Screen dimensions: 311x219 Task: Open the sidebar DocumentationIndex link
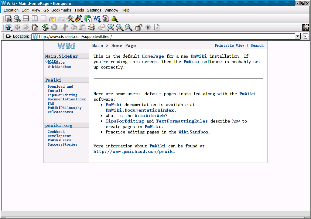tap(67, 99)
